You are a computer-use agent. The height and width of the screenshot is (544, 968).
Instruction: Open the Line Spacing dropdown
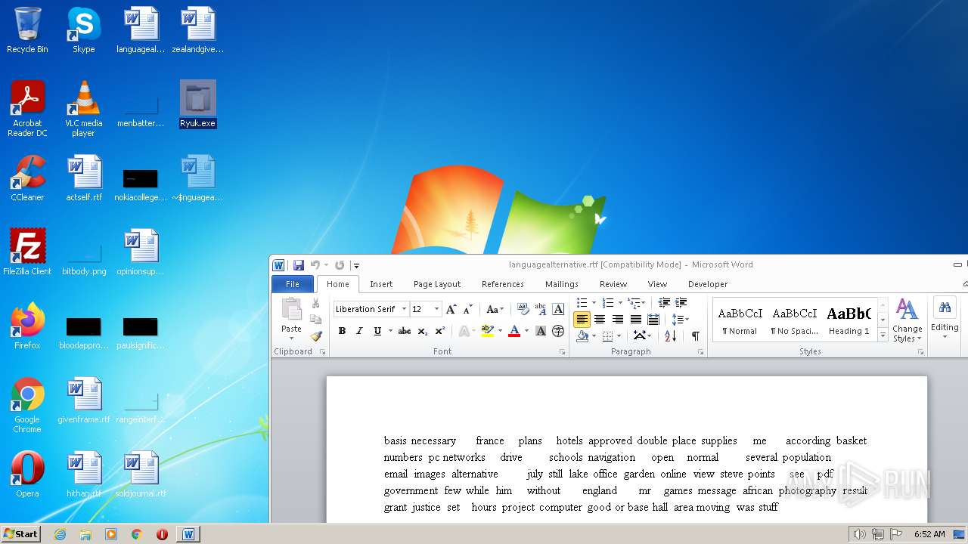point(680,320)
